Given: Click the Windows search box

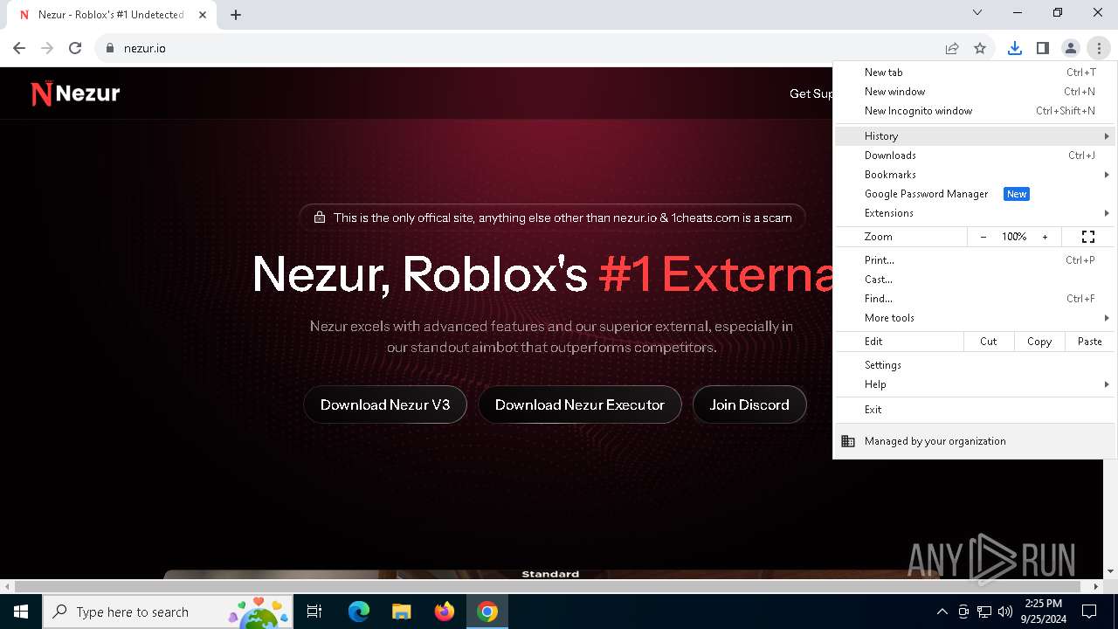Looking at the screenshot, I should point(169,612).
